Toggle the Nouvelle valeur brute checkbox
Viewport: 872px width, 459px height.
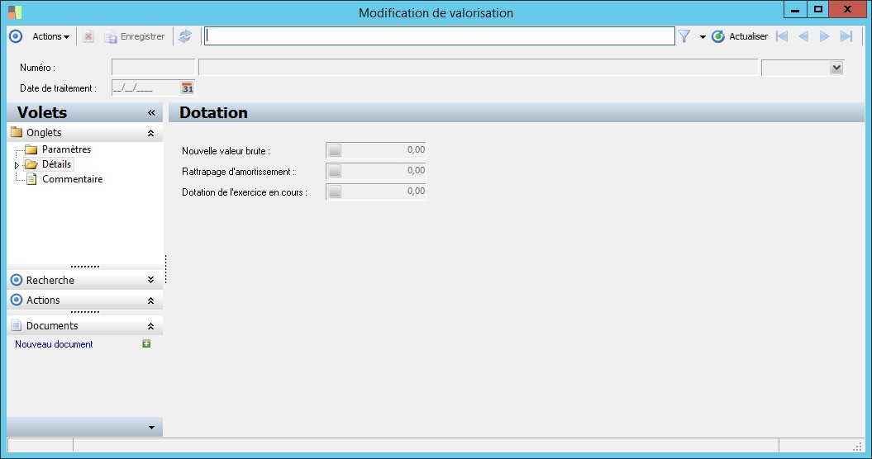[x=334, y=150]
